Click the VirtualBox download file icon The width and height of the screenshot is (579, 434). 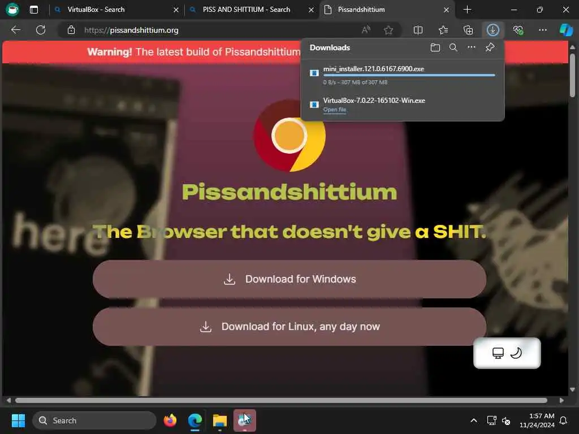[314, 105]
